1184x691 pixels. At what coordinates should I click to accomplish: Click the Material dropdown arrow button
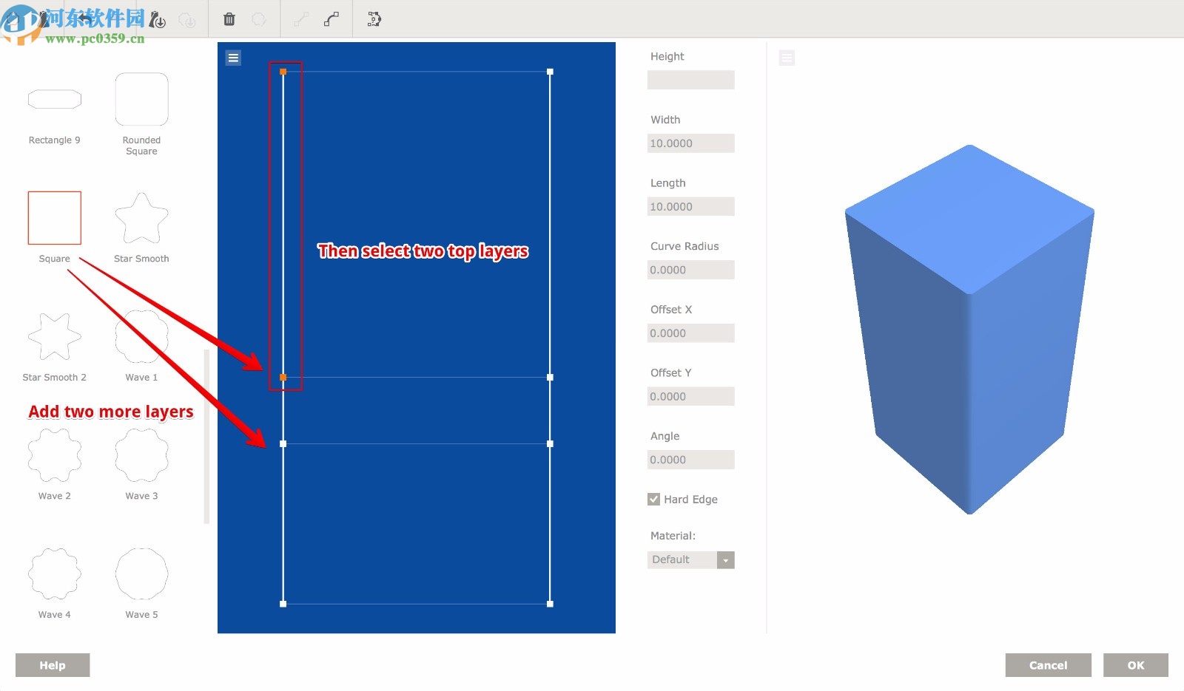726,559
